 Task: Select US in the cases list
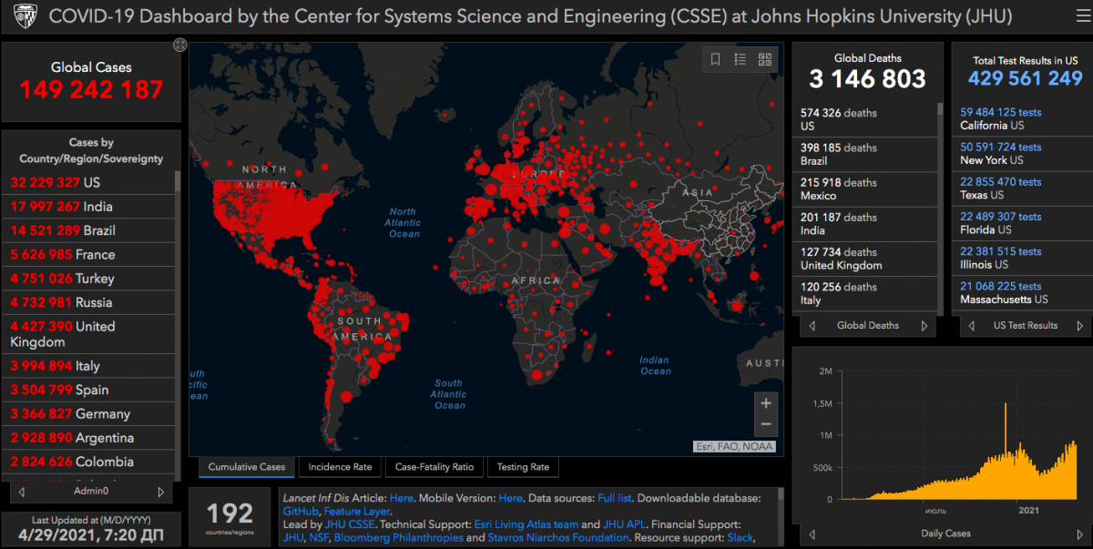[89, 182]
